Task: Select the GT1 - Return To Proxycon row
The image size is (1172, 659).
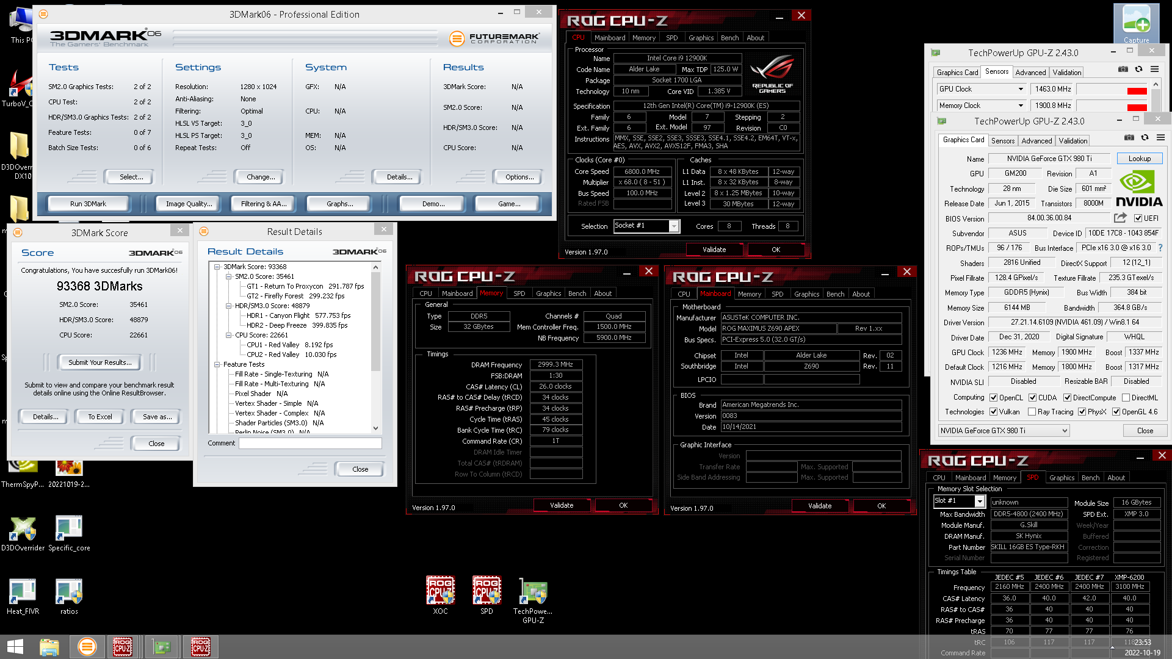Action: point(305,286)
